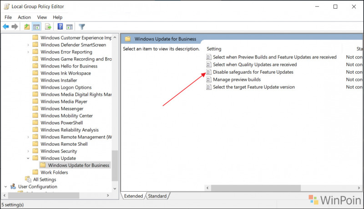Select Windows Remote Shell folder
Viewport: 364px width, 209px height.
(64, 144)
